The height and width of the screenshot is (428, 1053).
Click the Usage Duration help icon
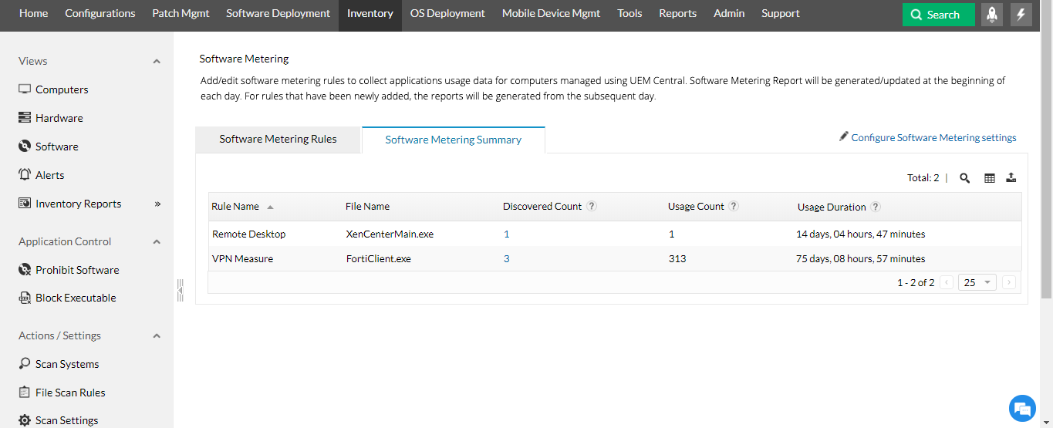point(876,207)
